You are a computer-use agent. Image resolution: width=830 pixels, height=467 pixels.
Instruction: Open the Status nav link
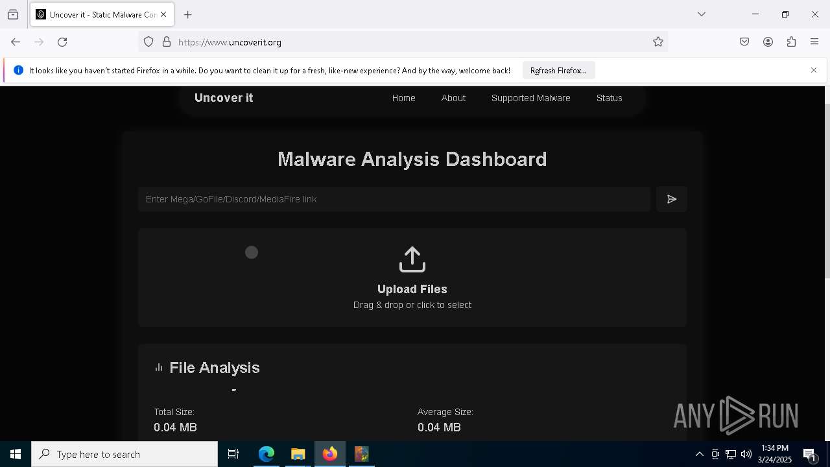tap(610, 98)
